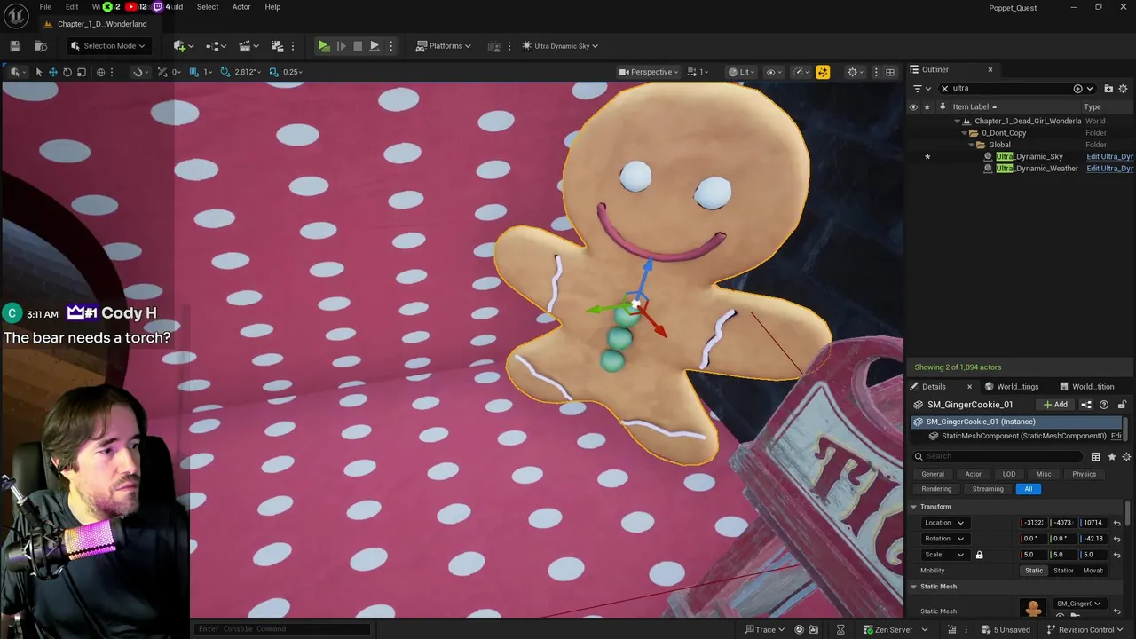Open Edit Ultra_Dyn link for Ultra_Dynamic_Weather

[1109, 169]
